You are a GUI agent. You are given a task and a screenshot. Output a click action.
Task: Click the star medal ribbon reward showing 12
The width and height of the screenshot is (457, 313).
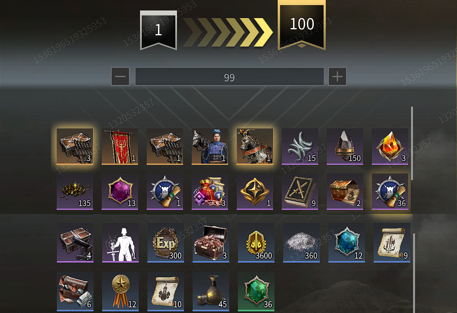120,292
